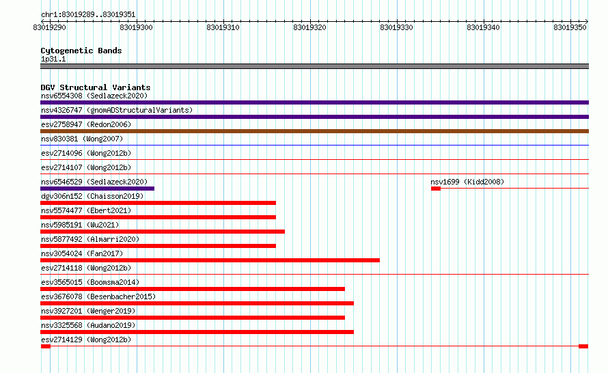Click the nsv4326747 (gnomADStructuralVariants) label
This screenshot has width=608, height=373.
tap(117, 110)
